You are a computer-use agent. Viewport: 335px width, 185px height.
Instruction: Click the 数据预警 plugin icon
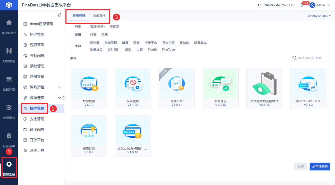coord(89,83)
